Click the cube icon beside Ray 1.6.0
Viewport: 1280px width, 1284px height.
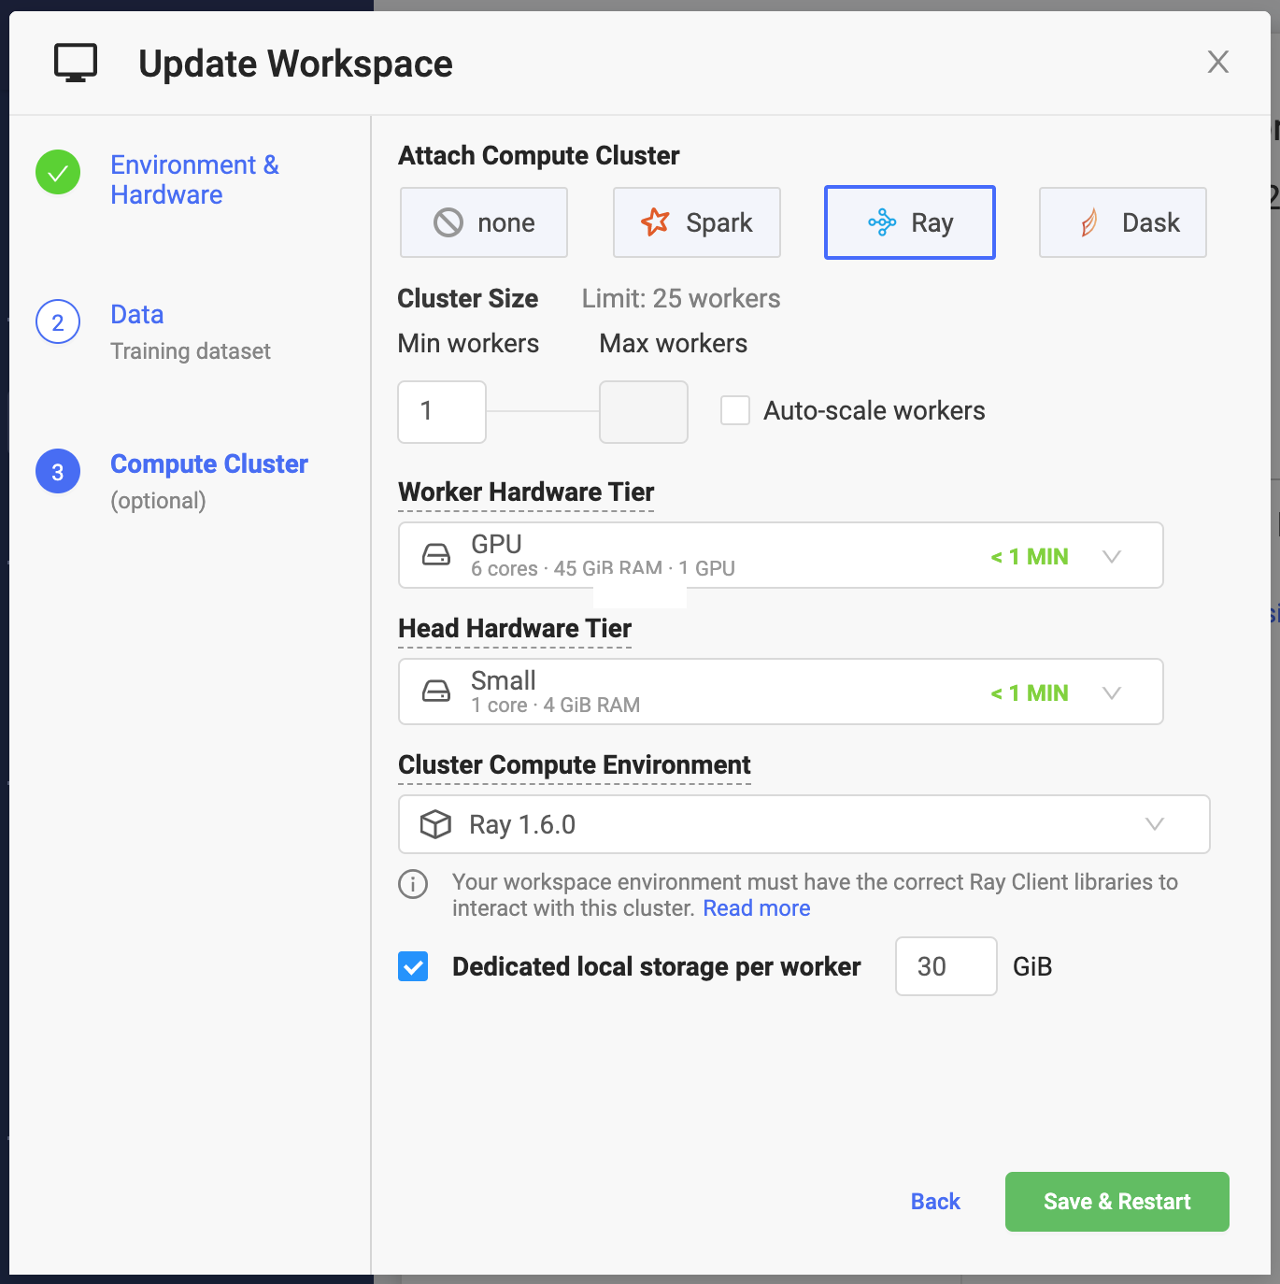(x=435, y=824)
